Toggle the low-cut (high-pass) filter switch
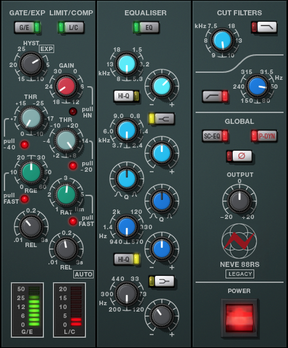Viewport: 288px width, 348px height. pyautogui.click(x=215, y=96)
